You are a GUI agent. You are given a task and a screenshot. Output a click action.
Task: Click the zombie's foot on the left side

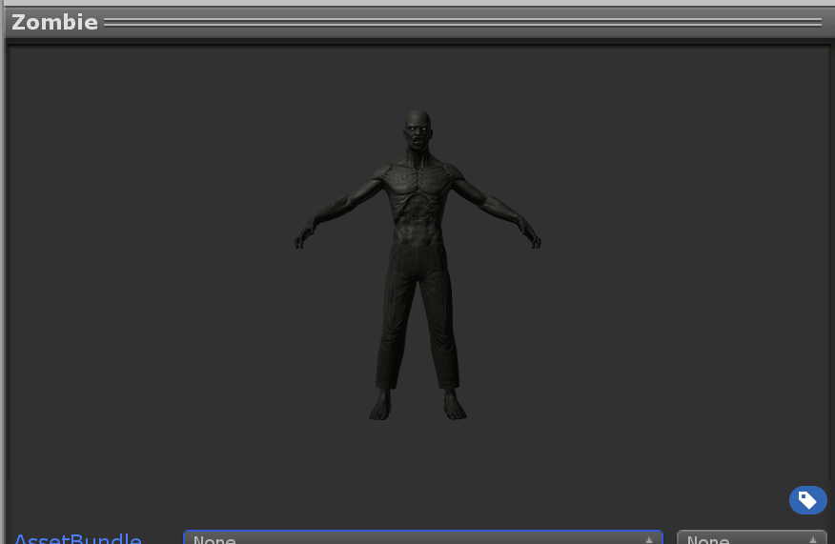coord(380,407)
